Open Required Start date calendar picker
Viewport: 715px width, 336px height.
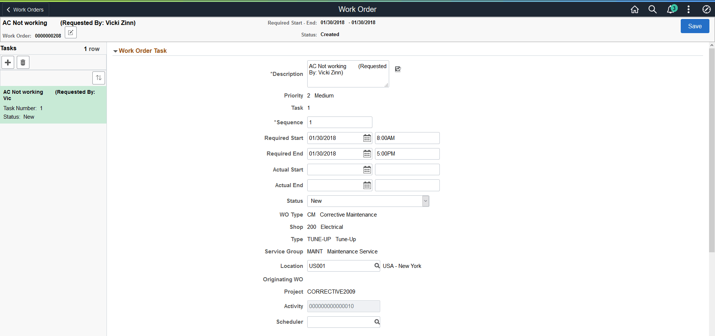coord(367,138)
